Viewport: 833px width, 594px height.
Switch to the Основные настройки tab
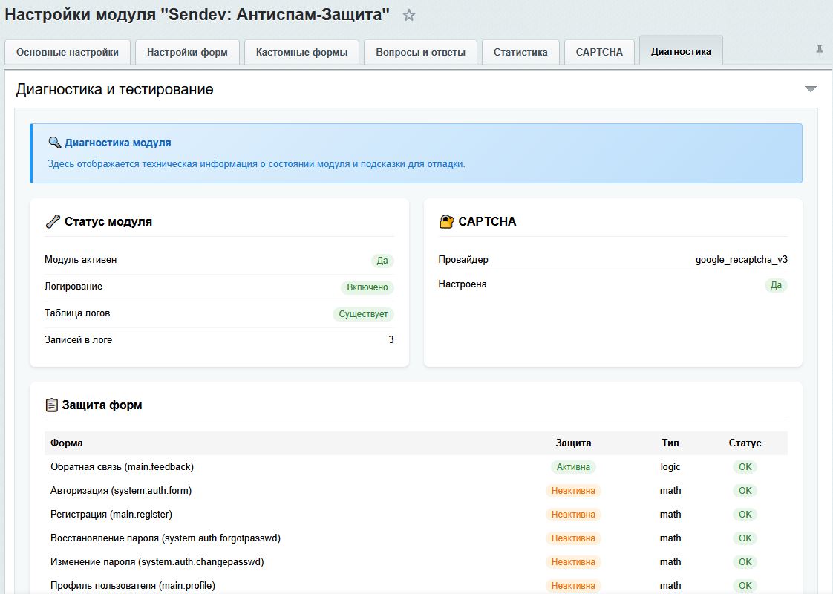(x=67, y=52)
